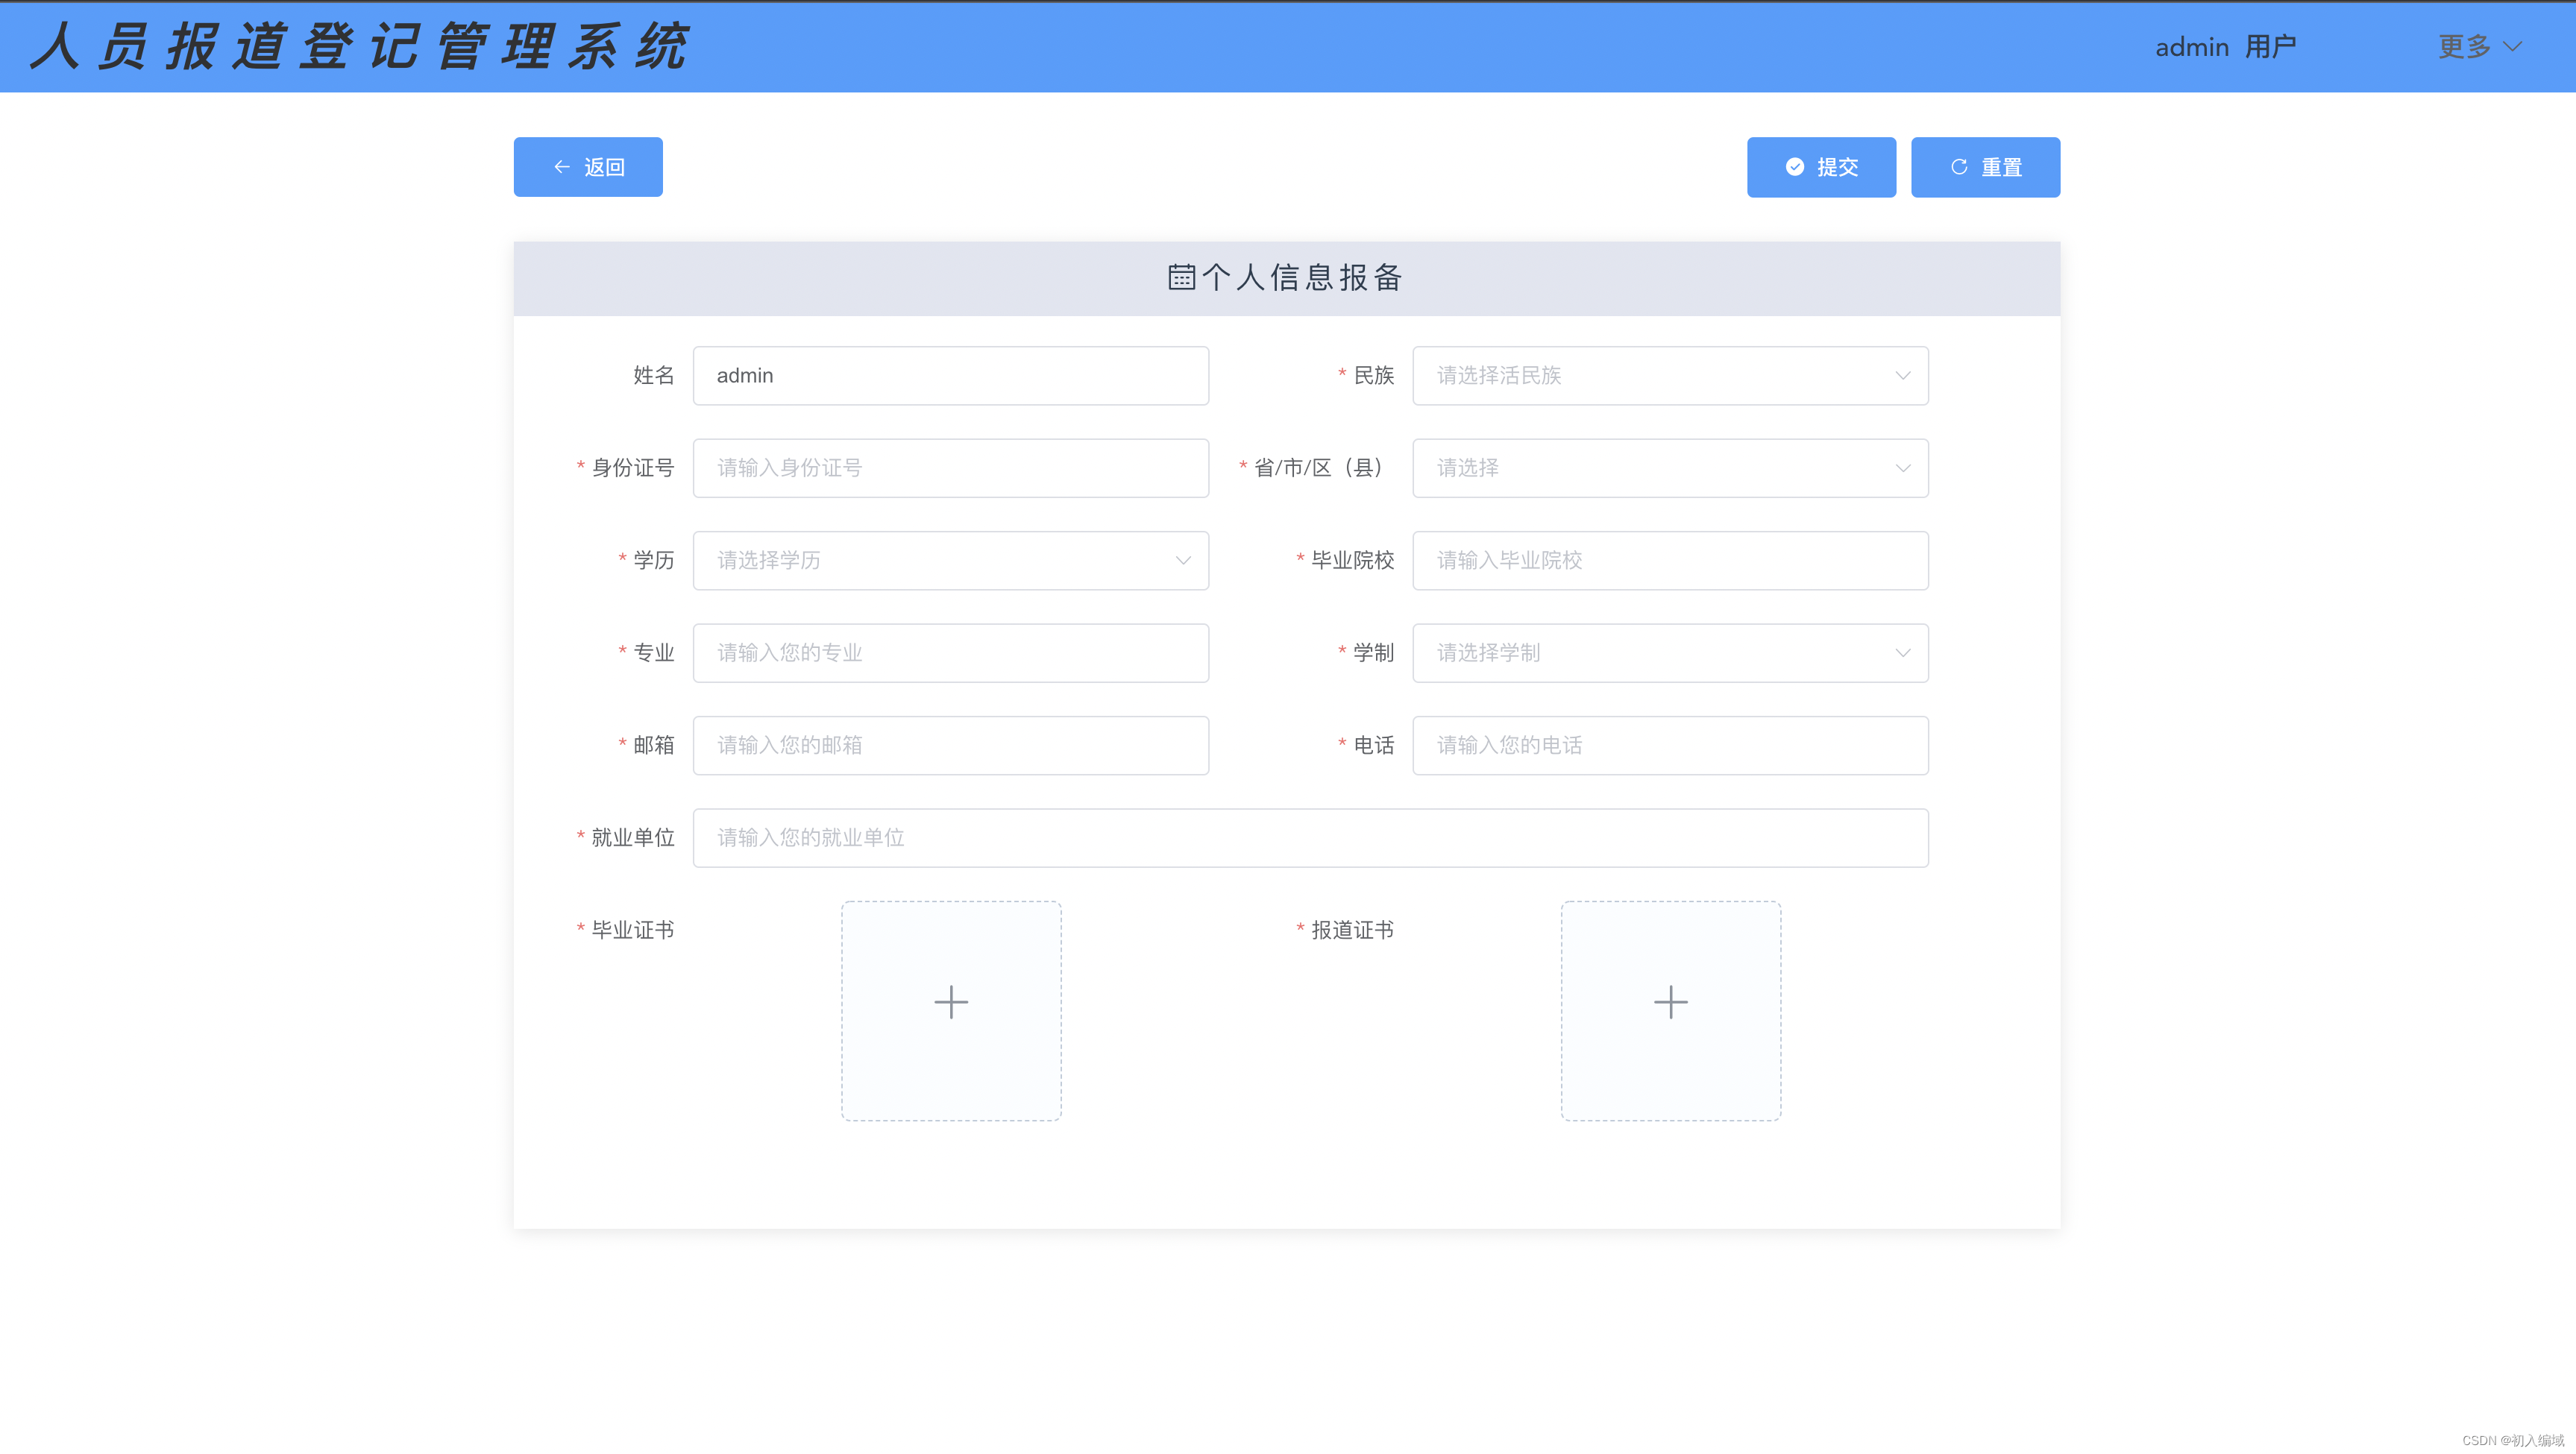Screen dimensions: 2576x1454
Task: Click the dropdown arrow in 民族 field
Action: tap(1902, 375)
